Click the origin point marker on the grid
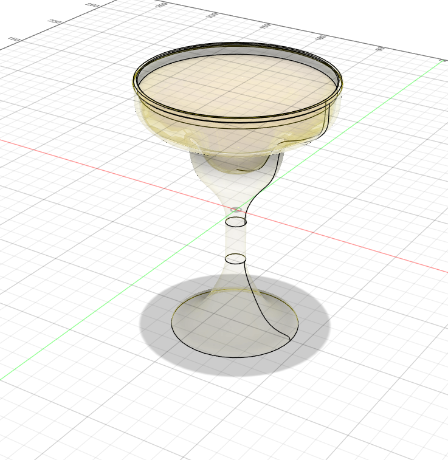The height and width of the screenshot is (460, 448). point(236,210)
